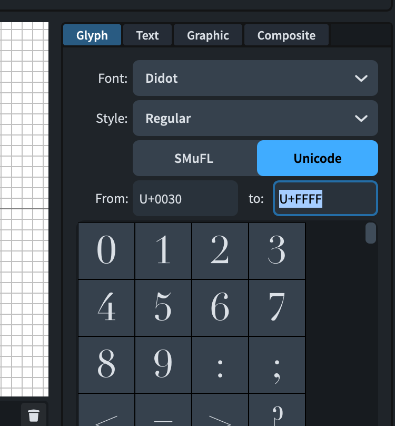The width and height of the screenshot is (395, 426).
Task: Choose the digit 7 glyph
Action: coord(277,308)
